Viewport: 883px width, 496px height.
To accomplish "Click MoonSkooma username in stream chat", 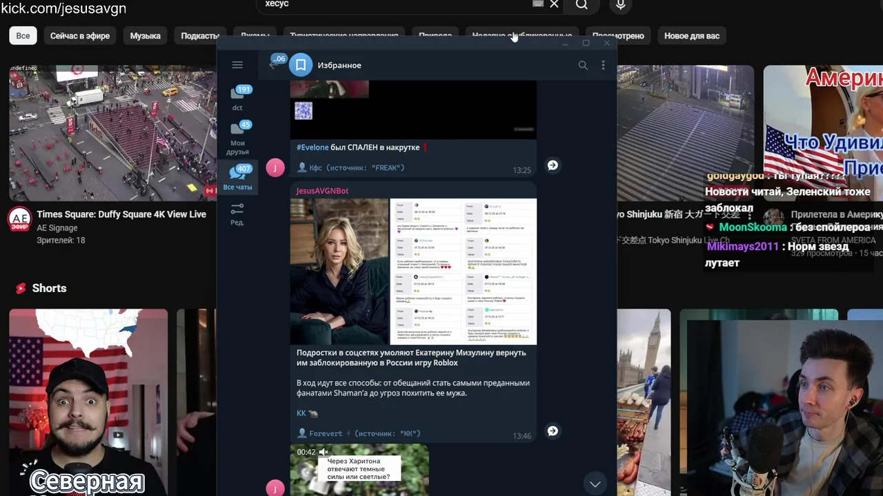I will (x=753, y=227).
